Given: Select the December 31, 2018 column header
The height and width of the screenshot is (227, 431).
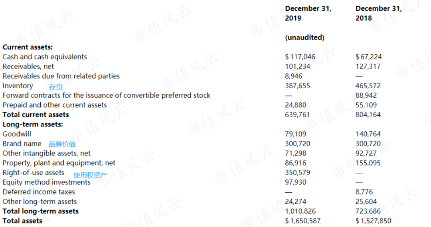Looking at the screenshot, I should (378, 13).
